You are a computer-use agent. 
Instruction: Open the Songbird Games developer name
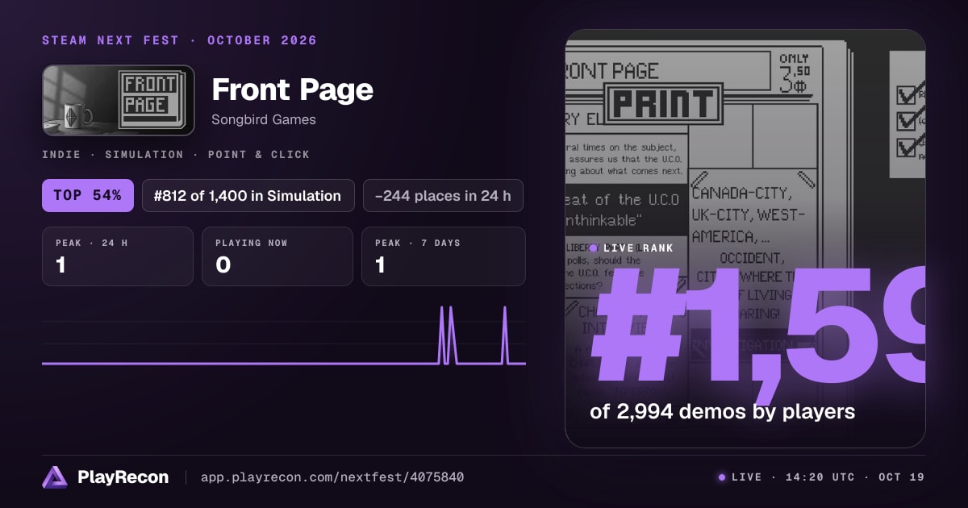coord(264,120)
